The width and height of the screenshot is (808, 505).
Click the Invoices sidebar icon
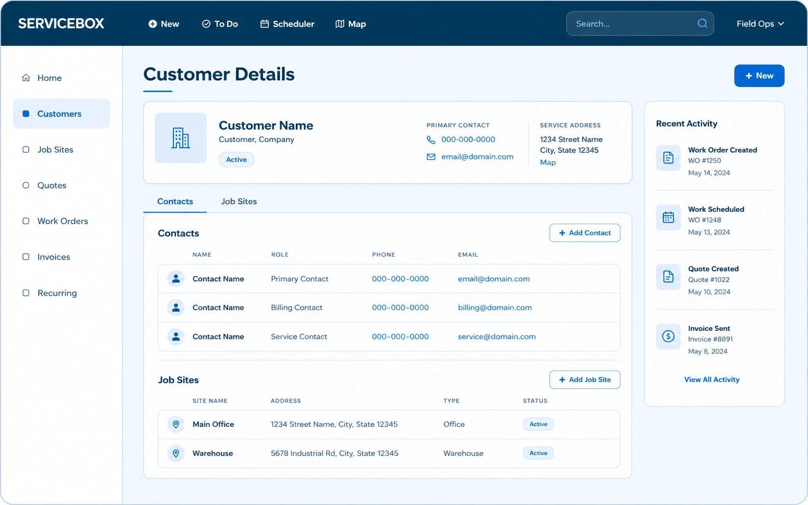click(26, 257)
